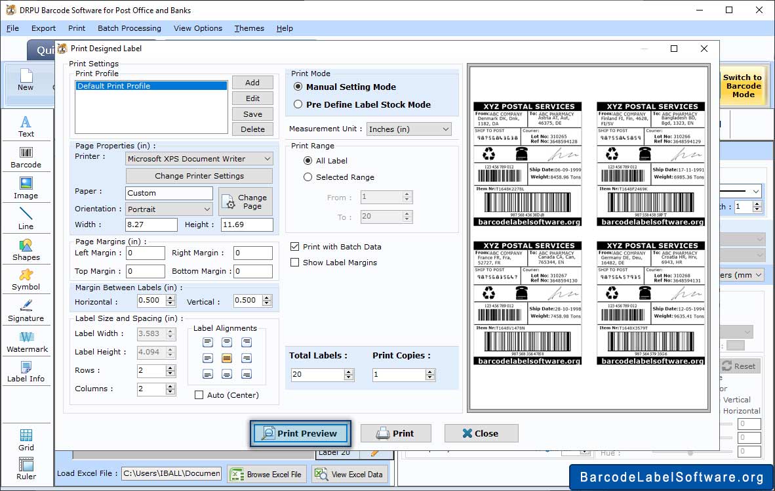Click Switch to Barcode Mode button

[742, 85]
